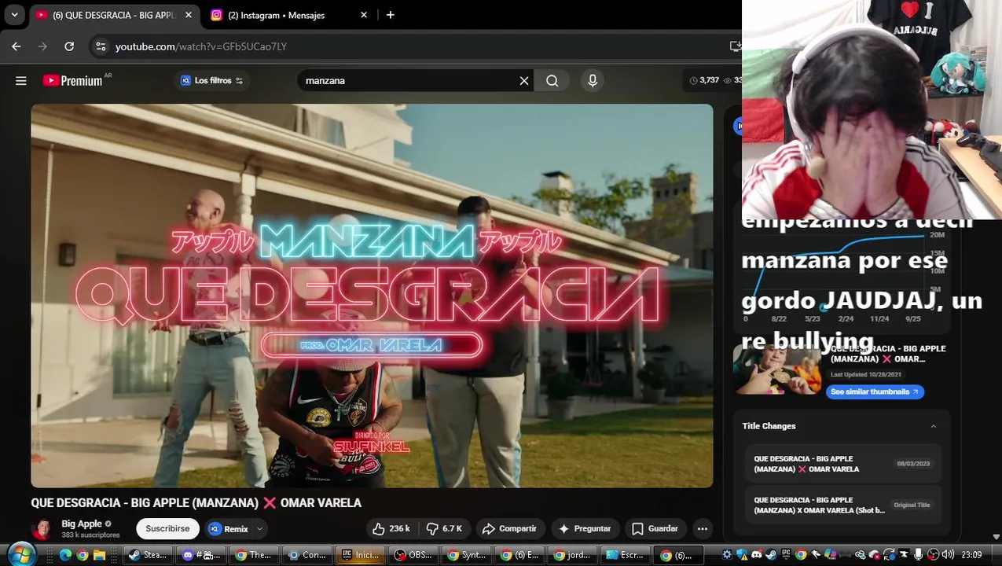Image resolution: width=1002 pixels, height=566 pixels.
Task: Select title change dated 08/03/2023
Action: (842, 464)
